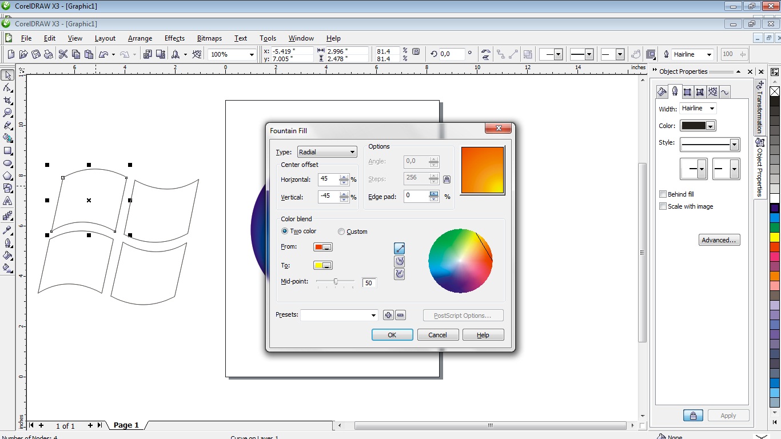The height and width of the screenshot is (439, 781).
Task: Open the From color picker dropdown
Action: (323, 247)
